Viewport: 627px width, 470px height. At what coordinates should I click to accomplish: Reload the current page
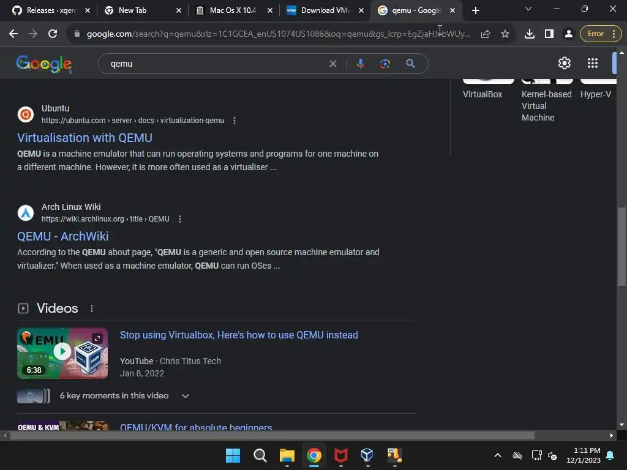click(53, 34)
